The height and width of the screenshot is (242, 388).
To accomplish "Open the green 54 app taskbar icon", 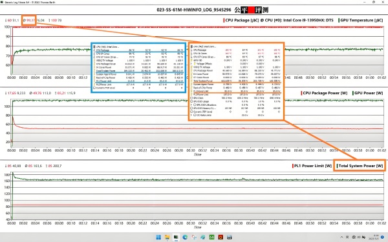I will coord(211,237).
